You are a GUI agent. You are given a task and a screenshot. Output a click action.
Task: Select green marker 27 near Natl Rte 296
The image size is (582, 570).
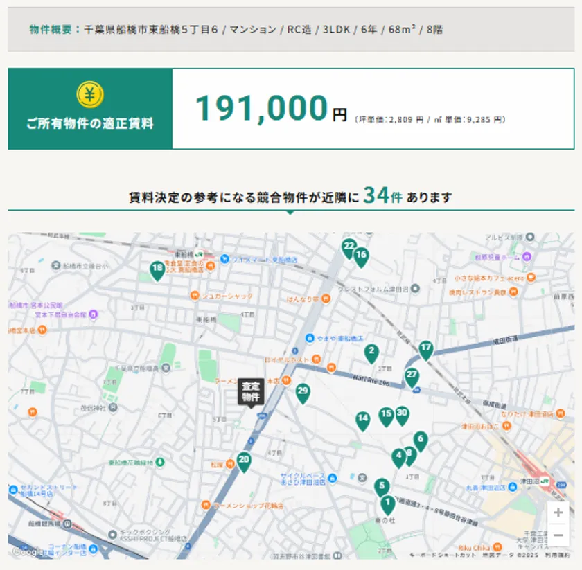click(412, 374)
